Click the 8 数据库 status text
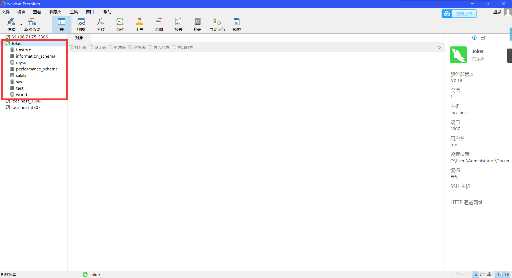The height and width of the screenshot is (278, 512). click(9, 275)
